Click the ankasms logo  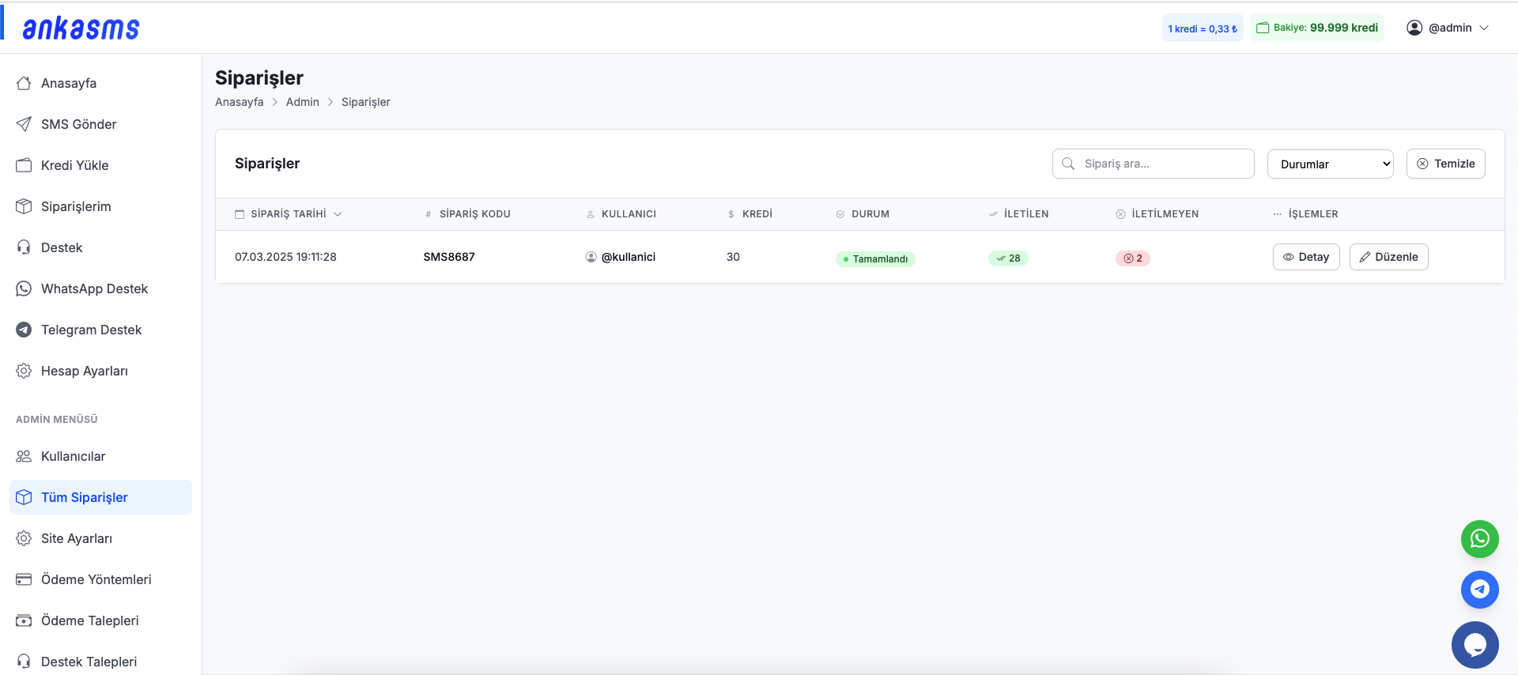[81, 28]
